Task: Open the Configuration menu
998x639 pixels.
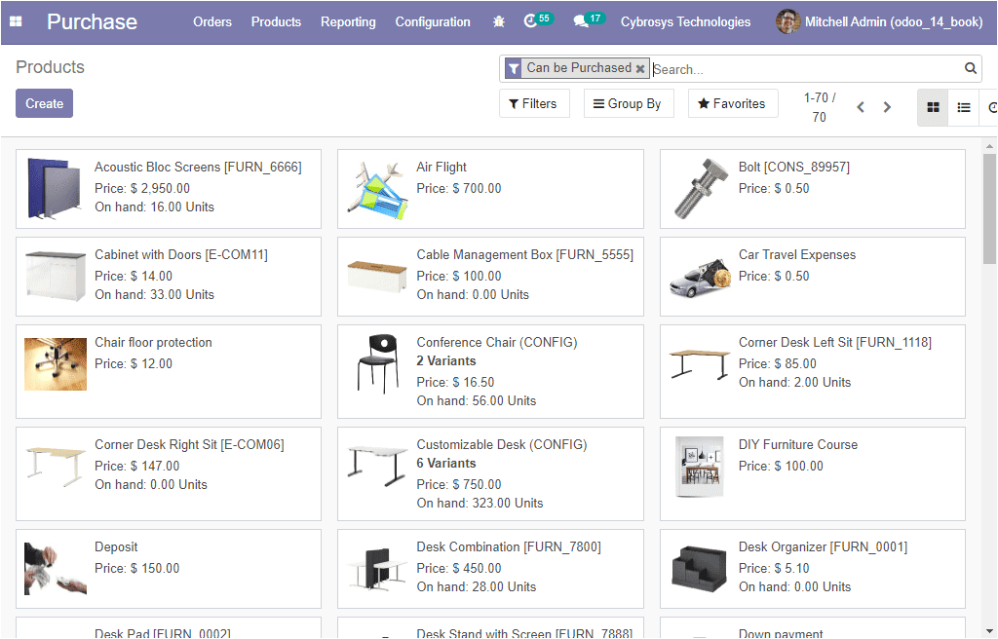Action: pyautogui.click(x=433, y=21)
